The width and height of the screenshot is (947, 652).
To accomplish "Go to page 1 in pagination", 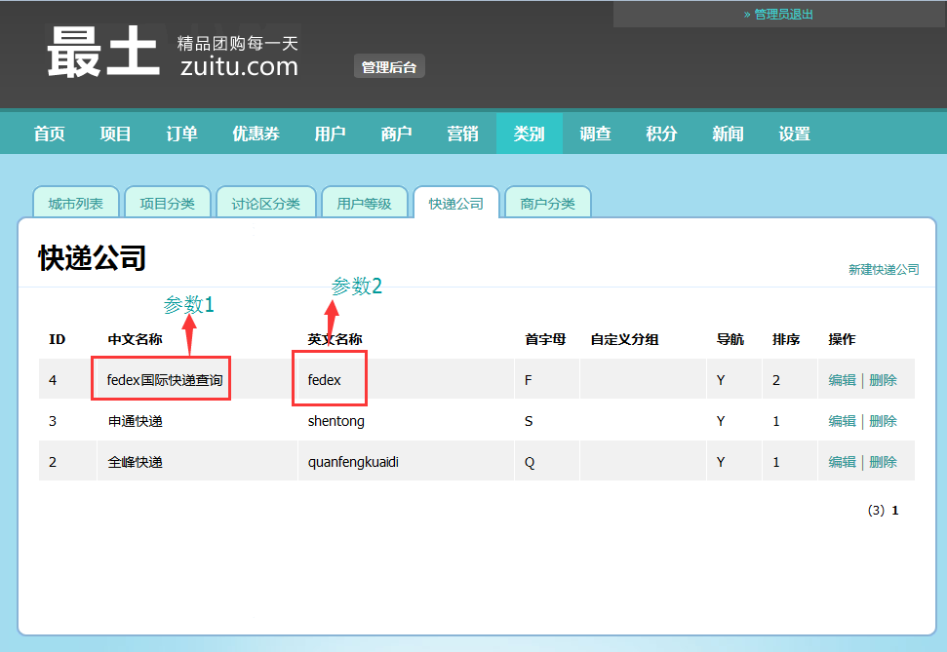I will [895, 511].
